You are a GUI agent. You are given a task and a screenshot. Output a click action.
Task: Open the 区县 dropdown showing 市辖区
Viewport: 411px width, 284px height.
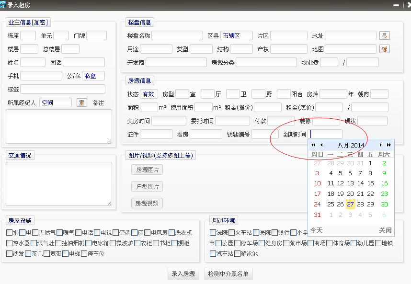(237, 36)
